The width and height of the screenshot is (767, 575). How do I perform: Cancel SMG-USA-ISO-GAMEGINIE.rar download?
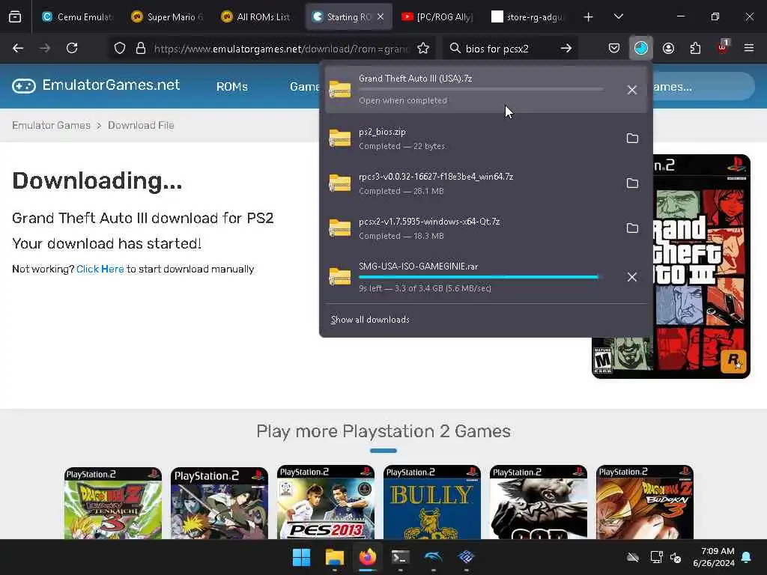(632, 277)
